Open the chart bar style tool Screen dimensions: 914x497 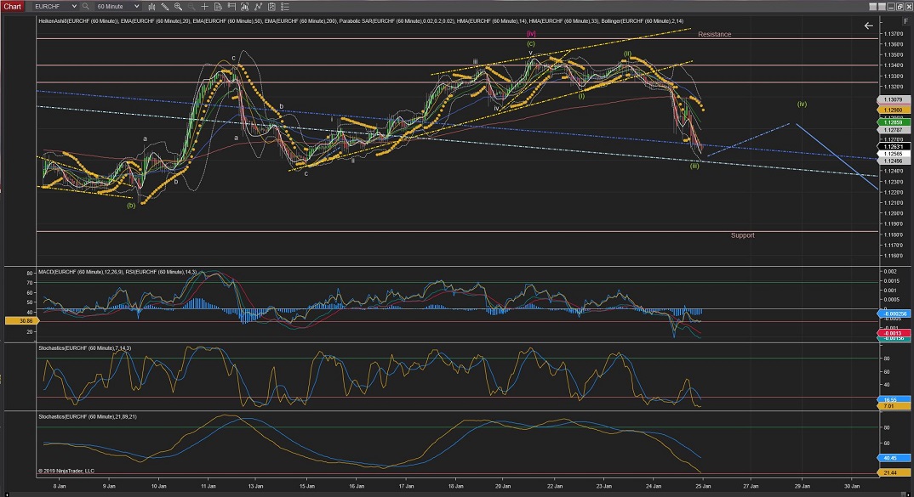point(151,7)
